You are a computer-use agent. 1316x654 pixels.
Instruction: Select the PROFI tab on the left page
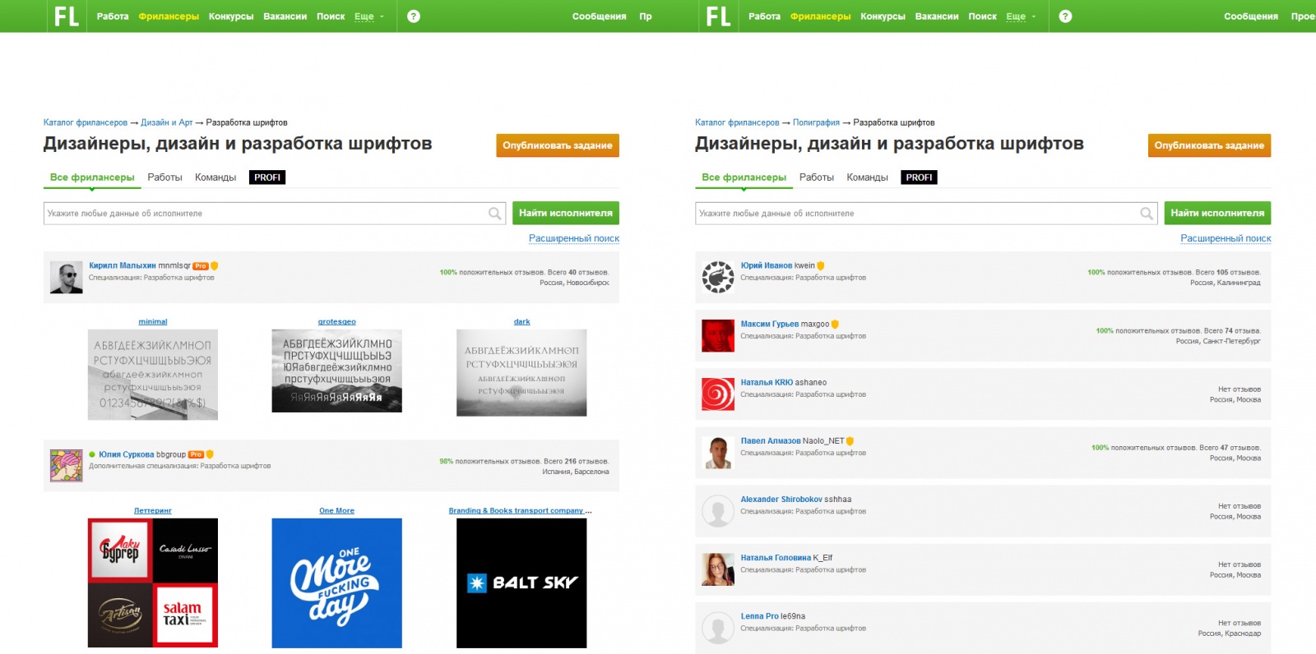point(267,177)
